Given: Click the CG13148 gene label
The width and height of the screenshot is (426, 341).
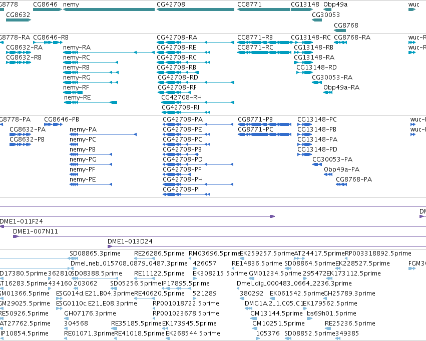Looking at the screenshot, I should 305,4.
